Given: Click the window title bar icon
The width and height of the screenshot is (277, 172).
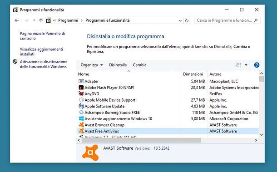Looking at the screenshot, I should (15, 10).
